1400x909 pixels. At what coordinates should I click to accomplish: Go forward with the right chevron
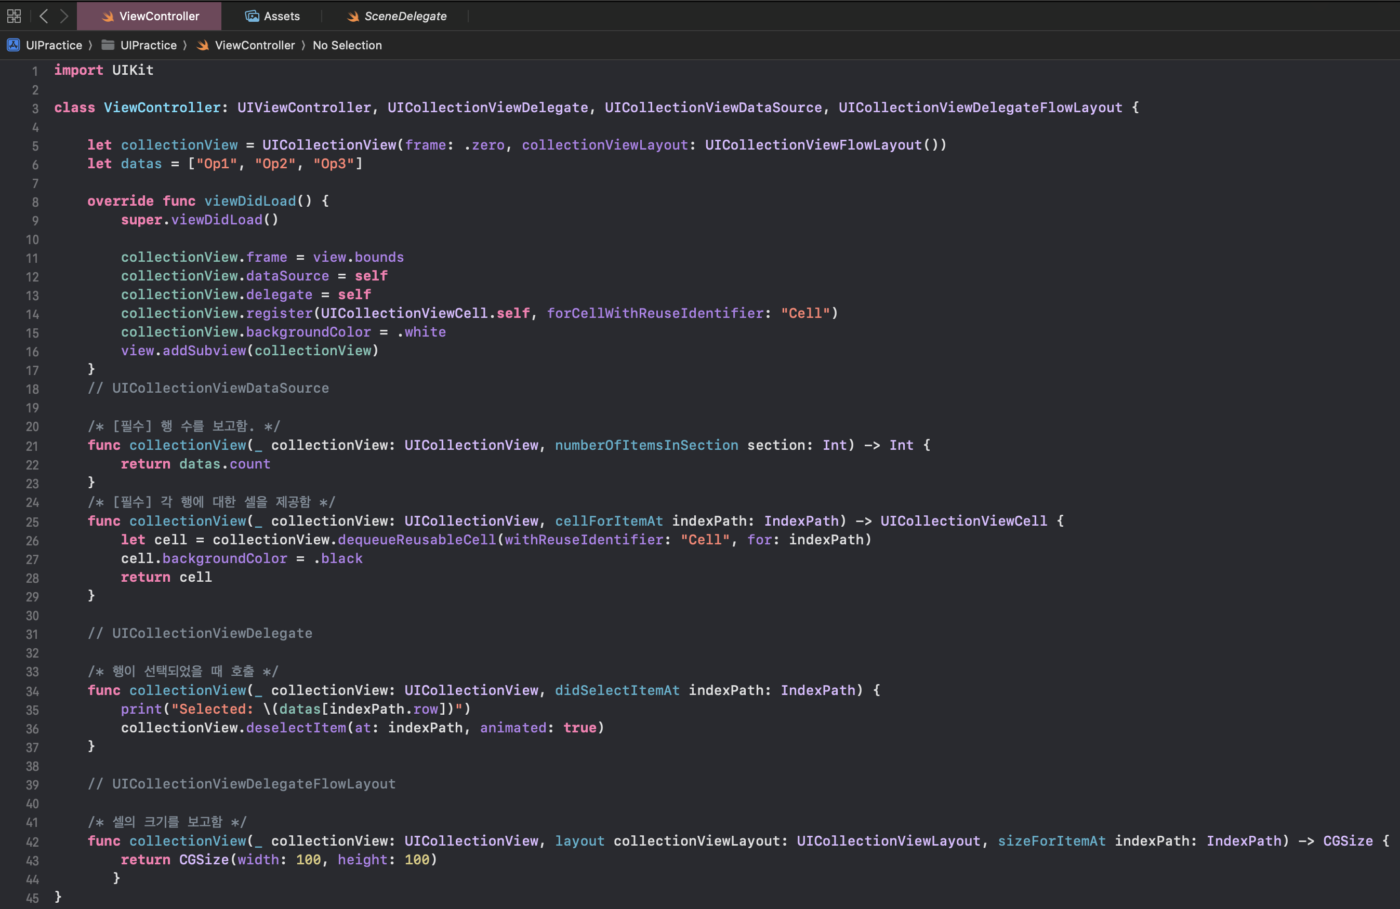point(64,16)
